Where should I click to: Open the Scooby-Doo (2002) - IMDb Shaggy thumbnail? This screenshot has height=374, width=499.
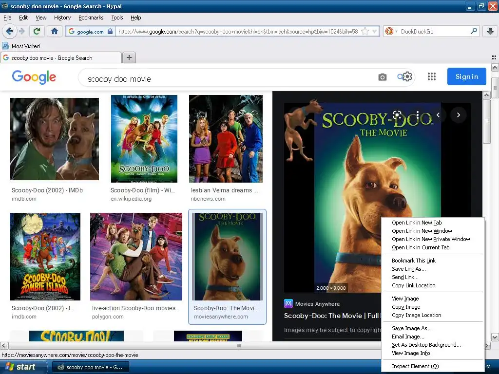point(54,139)
